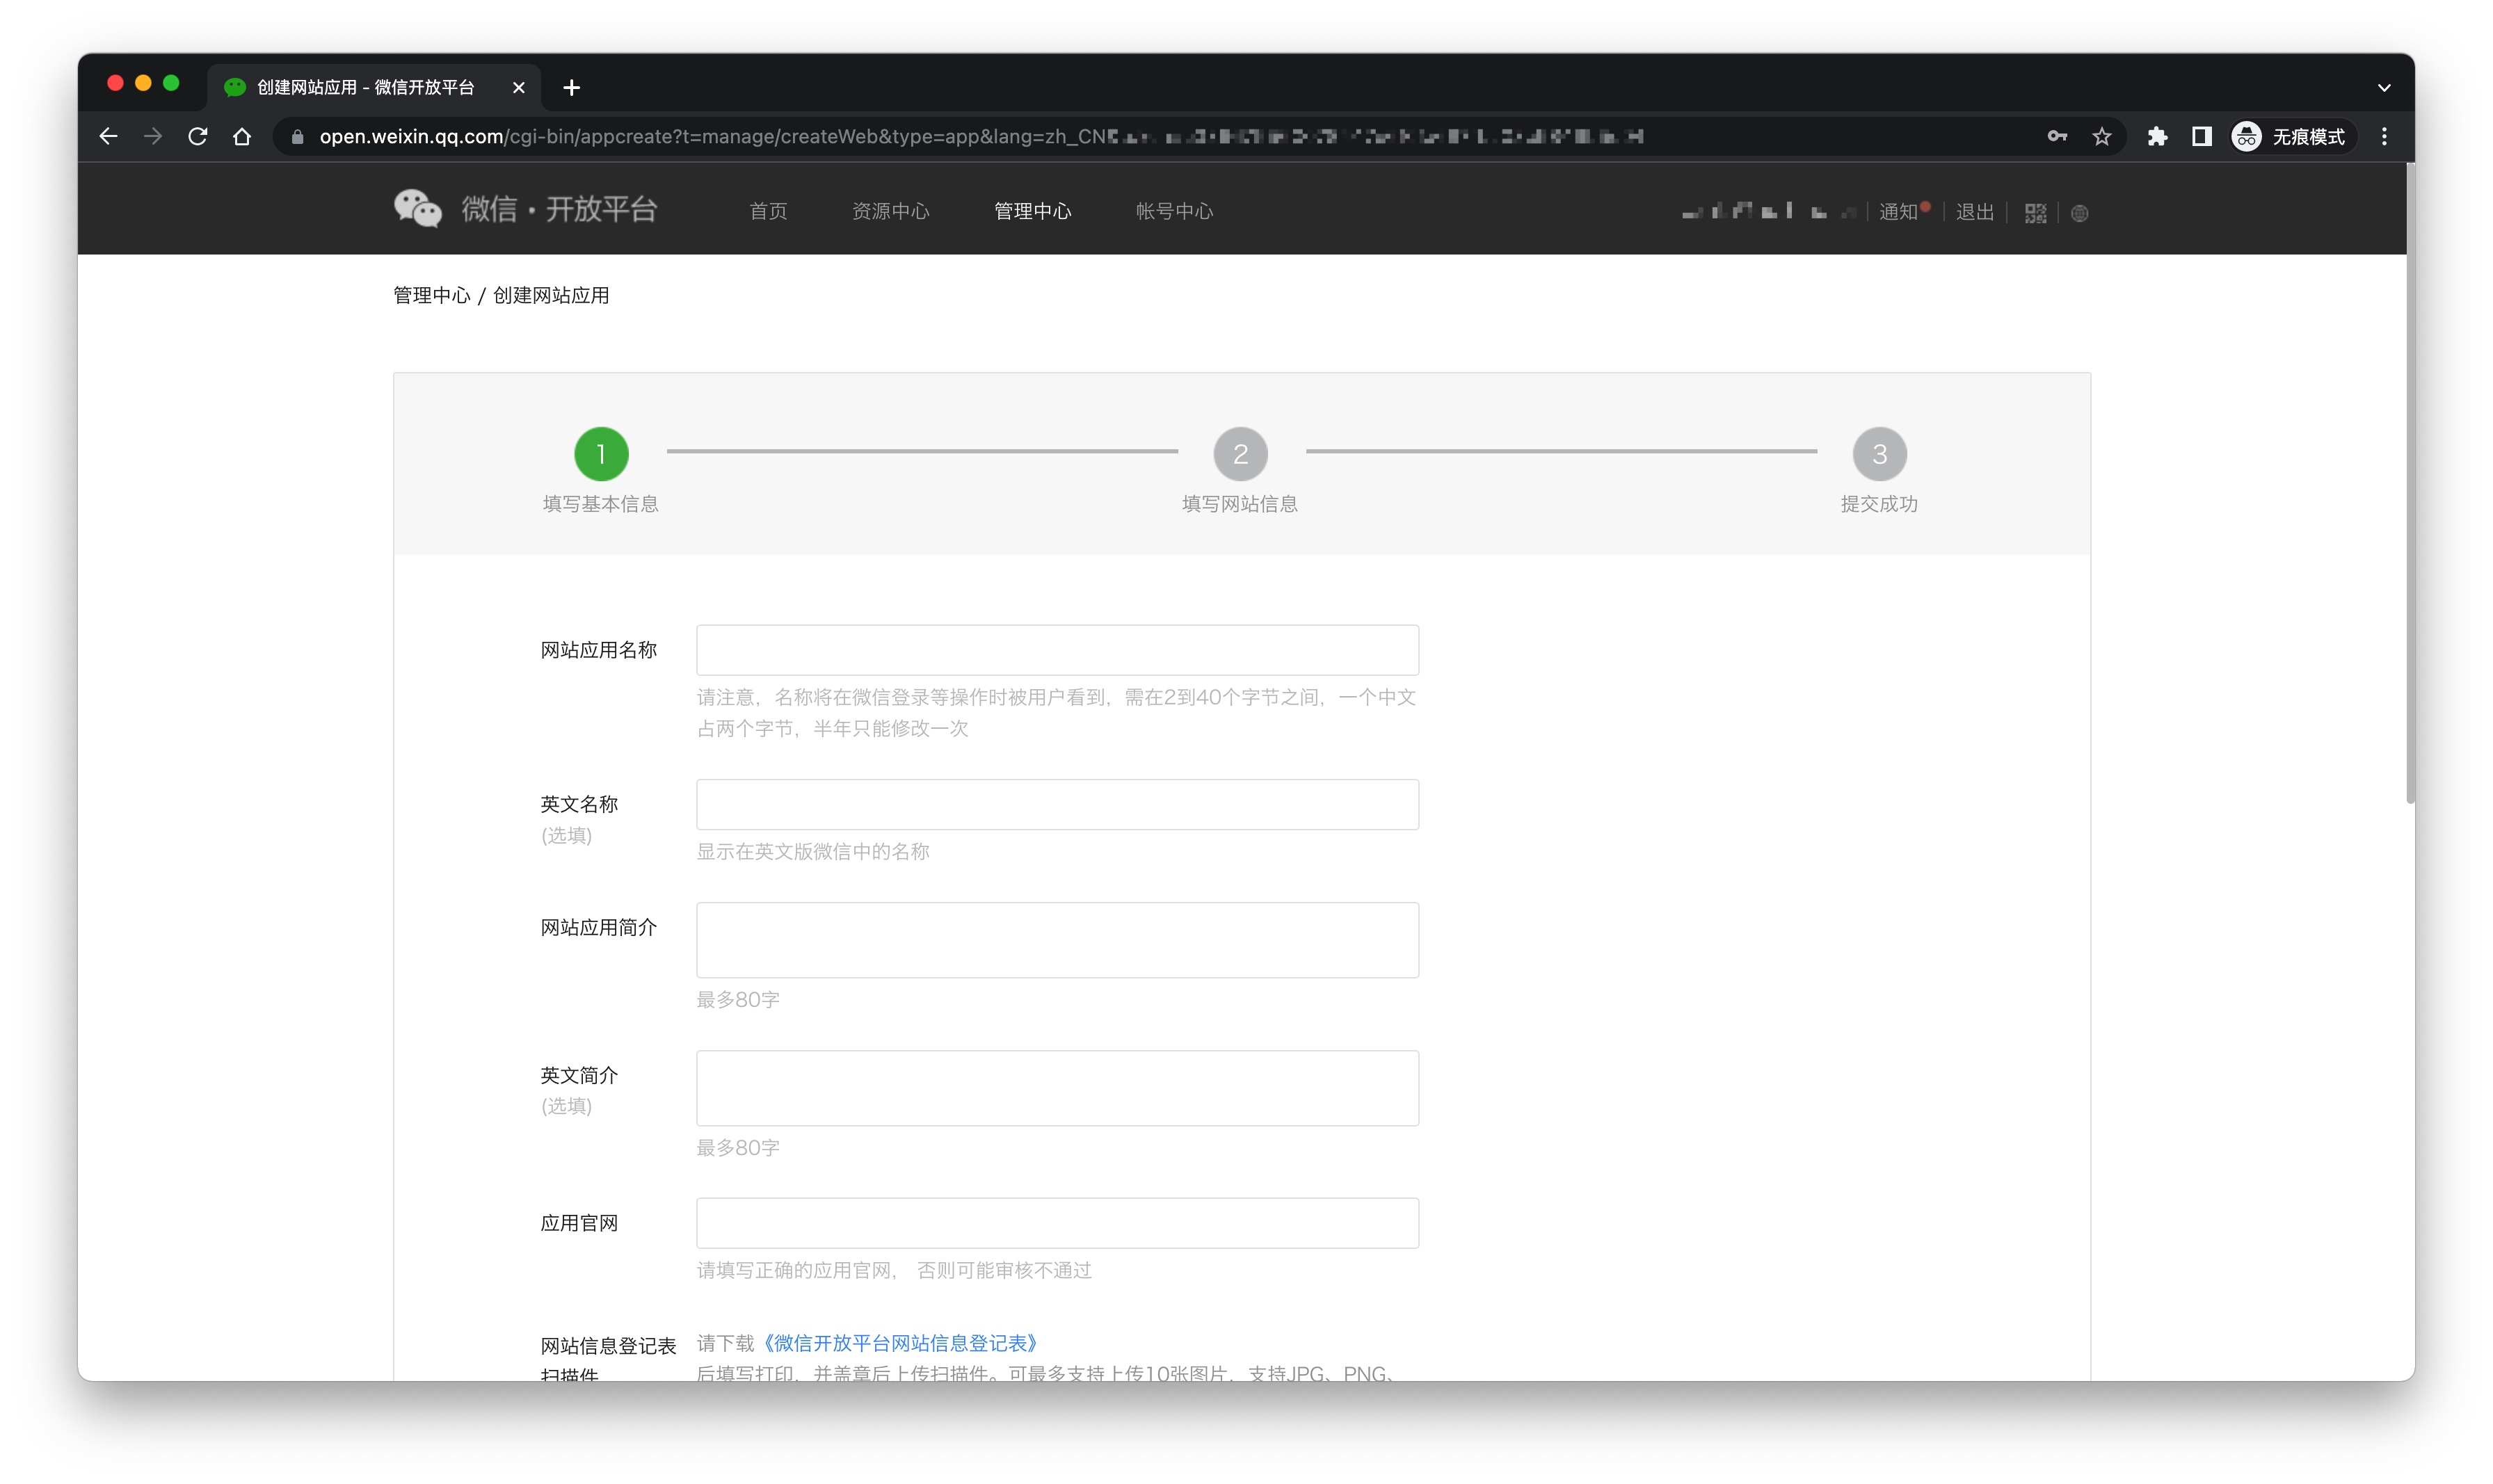2493x1484 pixels.
Task: Click the 通知 notifications link
Action: (x=1897, y=212)
